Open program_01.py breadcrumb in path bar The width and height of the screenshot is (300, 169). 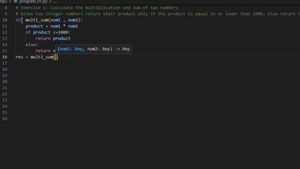(33, 1)
